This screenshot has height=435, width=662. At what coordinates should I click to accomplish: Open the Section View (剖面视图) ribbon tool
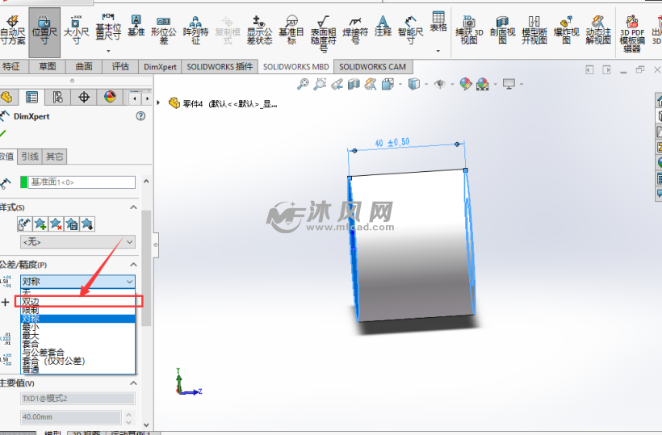click(x=502, y=31)
